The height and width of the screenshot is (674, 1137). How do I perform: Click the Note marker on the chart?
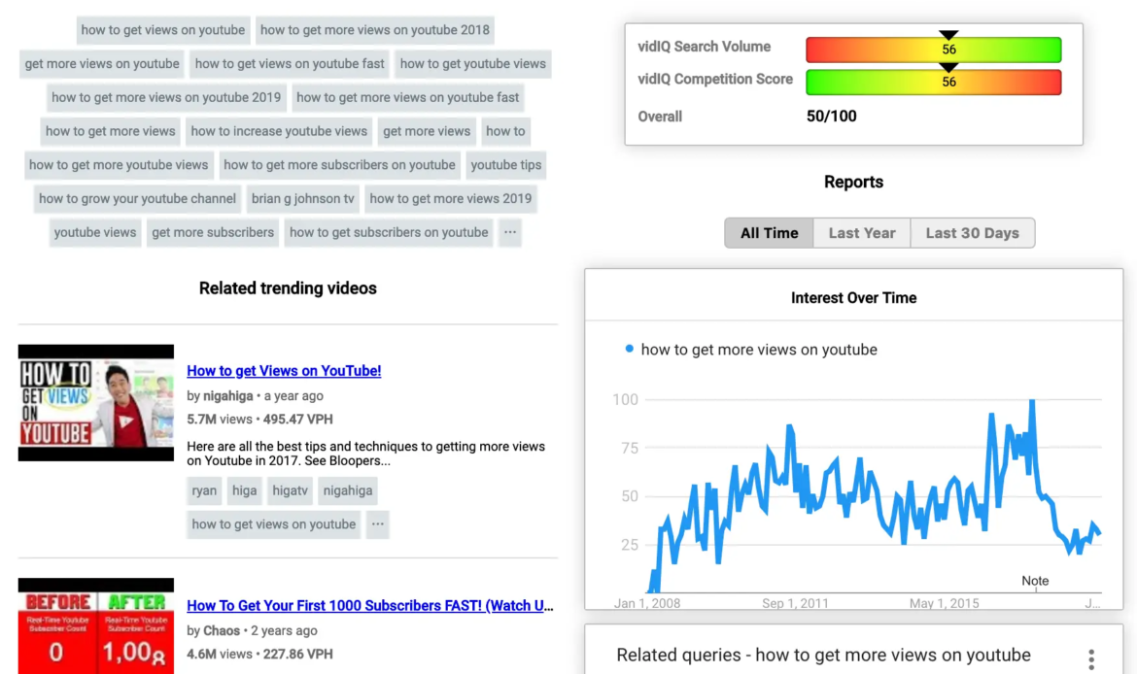(1035, 581)
